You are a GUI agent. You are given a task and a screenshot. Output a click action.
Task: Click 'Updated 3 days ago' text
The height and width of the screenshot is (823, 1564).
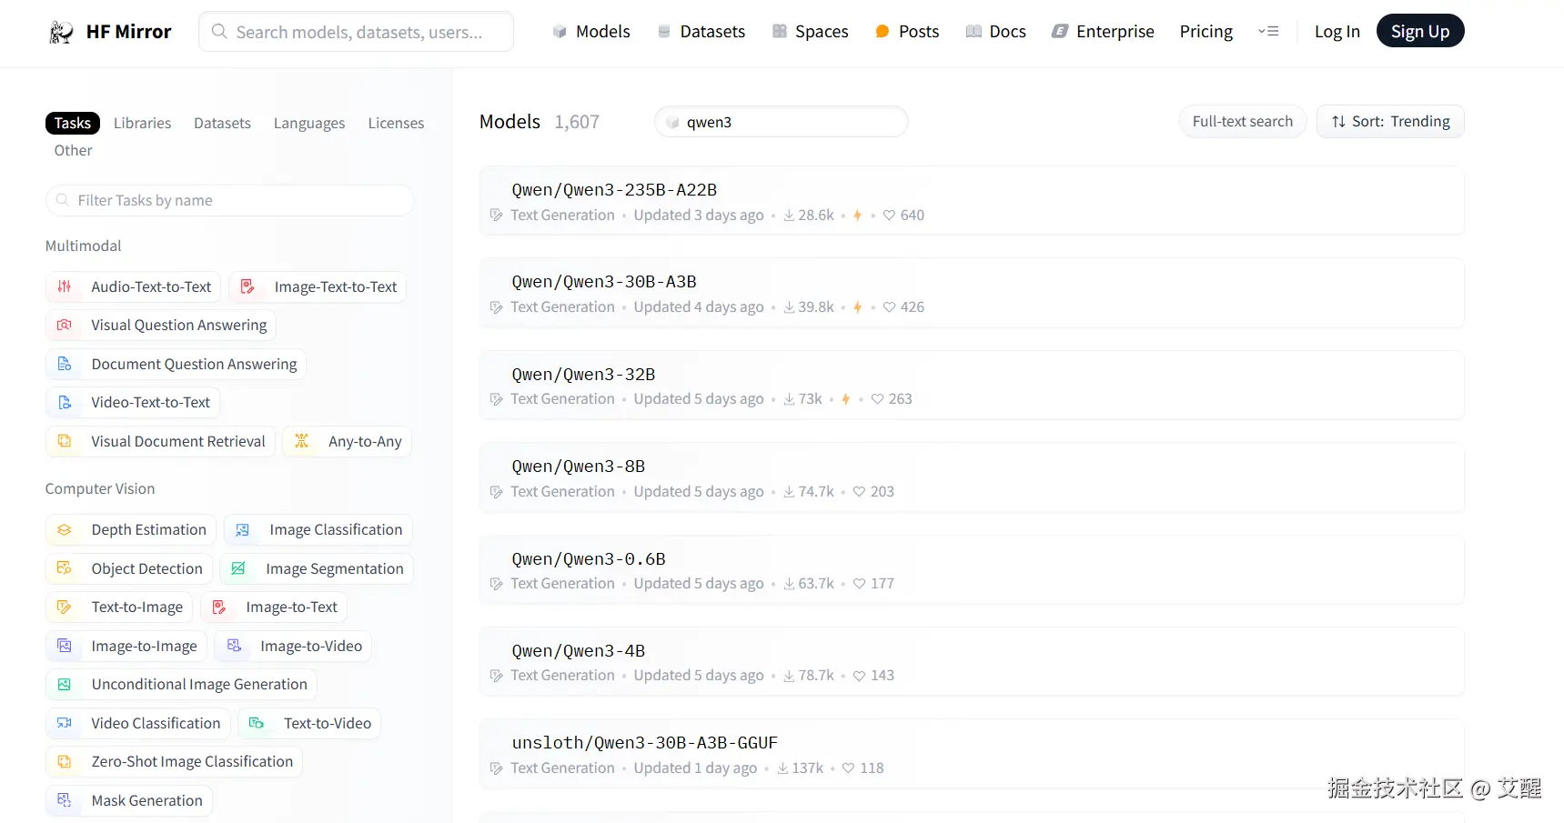[699, 216]
